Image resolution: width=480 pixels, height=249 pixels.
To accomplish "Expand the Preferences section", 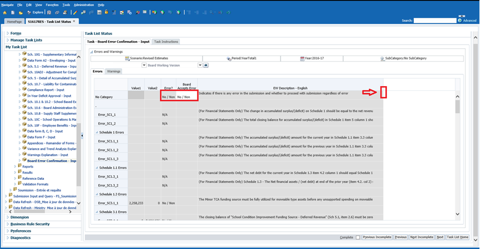I will click(8, 231).
